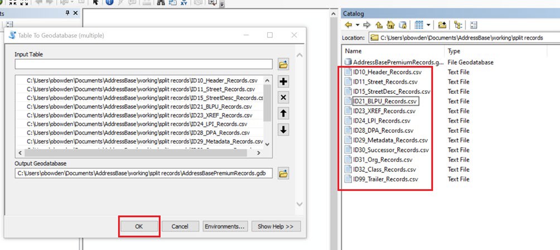This screenshot has height=250, width=560.
Task: Click input list scroll right arrow
Action: 259,153
